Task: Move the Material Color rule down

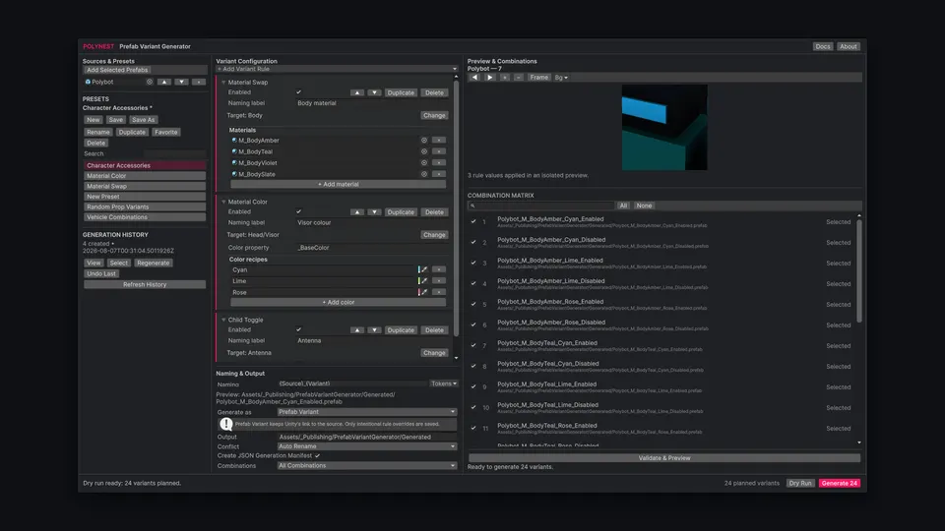Action: point(374,212)
